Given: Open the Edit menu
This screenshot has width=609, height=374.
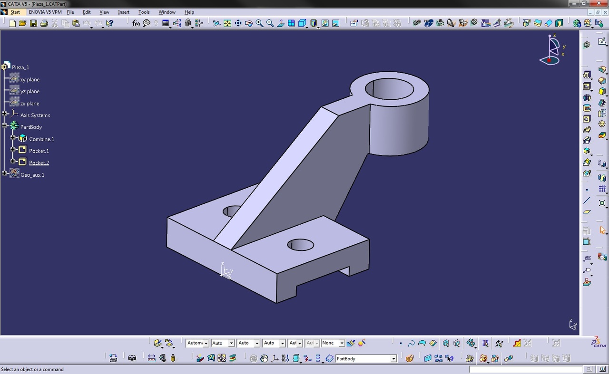Looking at the screenshot, I should click(87, 12).
